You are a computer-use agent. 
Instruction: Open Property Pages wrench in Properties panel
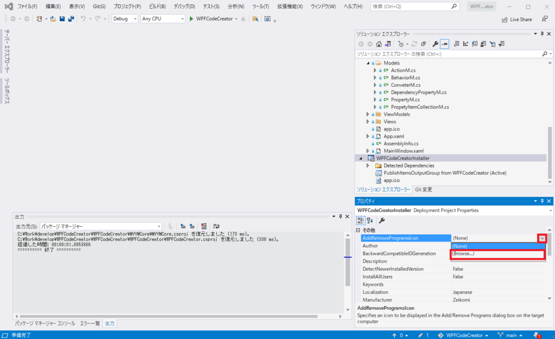coord(382,220)
